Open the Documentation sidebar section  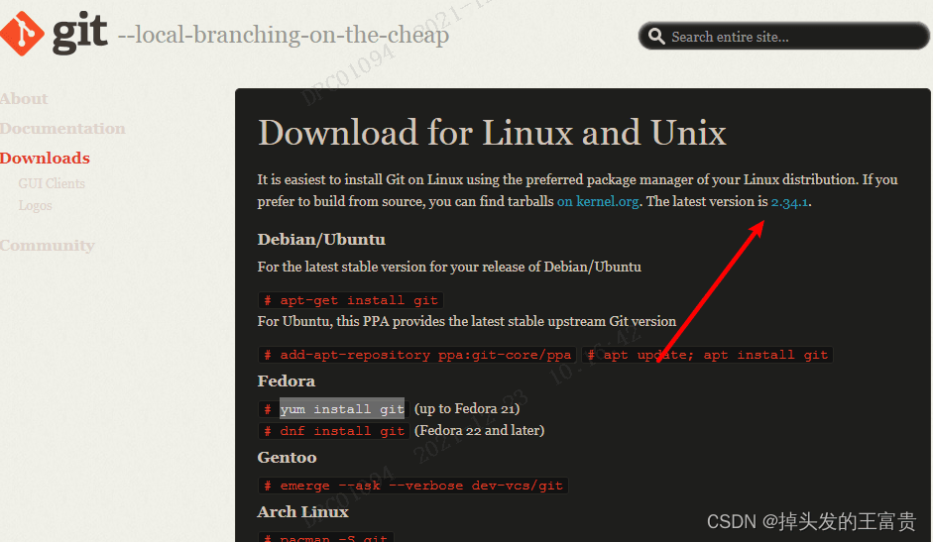[x=62, y=129]
